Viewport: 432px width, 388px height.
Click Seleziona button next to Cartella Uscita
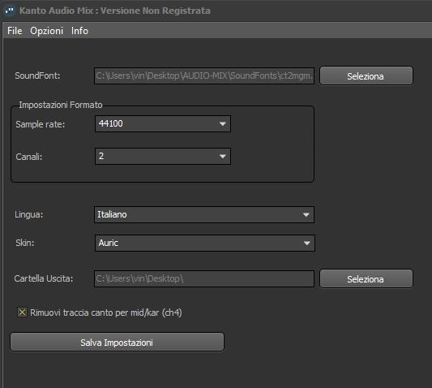coord(366,278)
